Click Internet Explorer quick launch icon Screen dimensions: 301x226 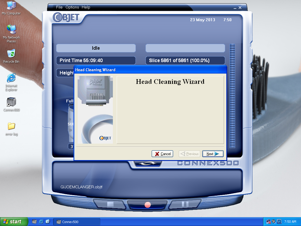[41, 222]
